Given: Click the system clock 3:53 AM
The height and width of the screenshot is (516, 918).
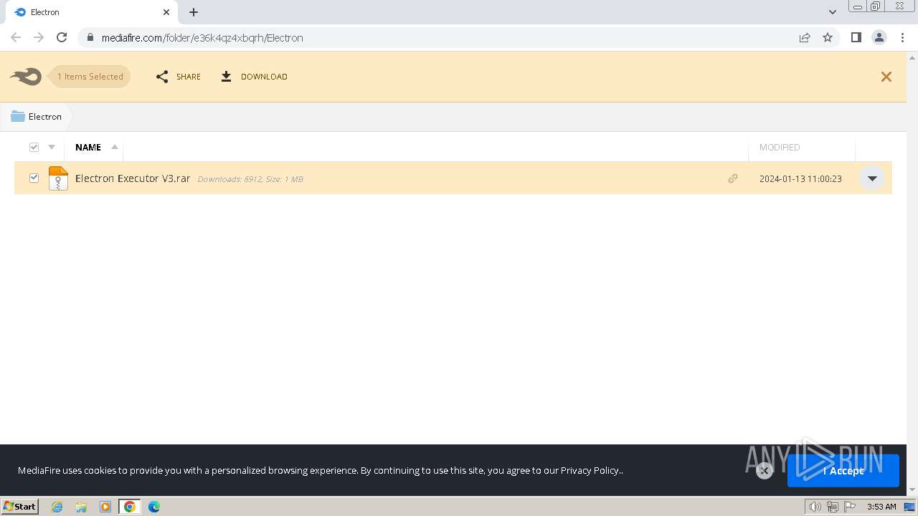Looking at the screenshot, I should click(x=881, y=507).
